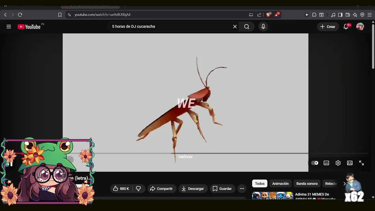Like the video with 880 K
This screenshot has height=211, width=375.
(x=121, y=189)
